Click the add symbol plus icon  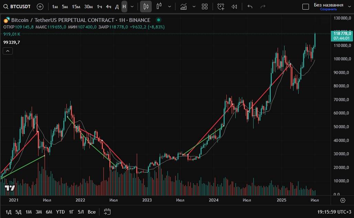click(40, 7)
